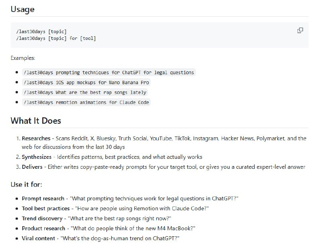Click the bold 'Delivers' list item
This screenshot has height=251, width=319.
point(32,167)
